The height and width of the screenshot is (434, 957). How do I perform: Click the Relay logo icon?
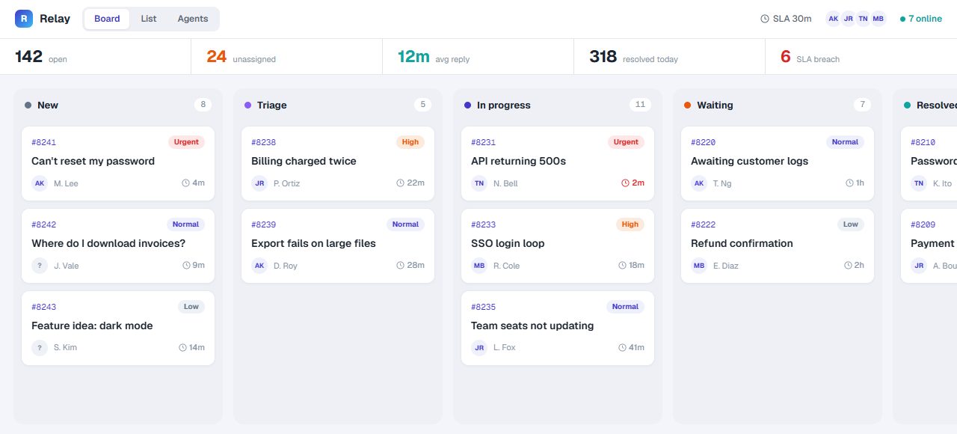[x=24, y=19]
